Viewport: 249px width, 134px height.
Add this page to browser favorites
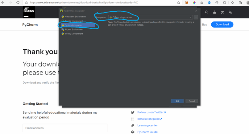tap(179, 3)
